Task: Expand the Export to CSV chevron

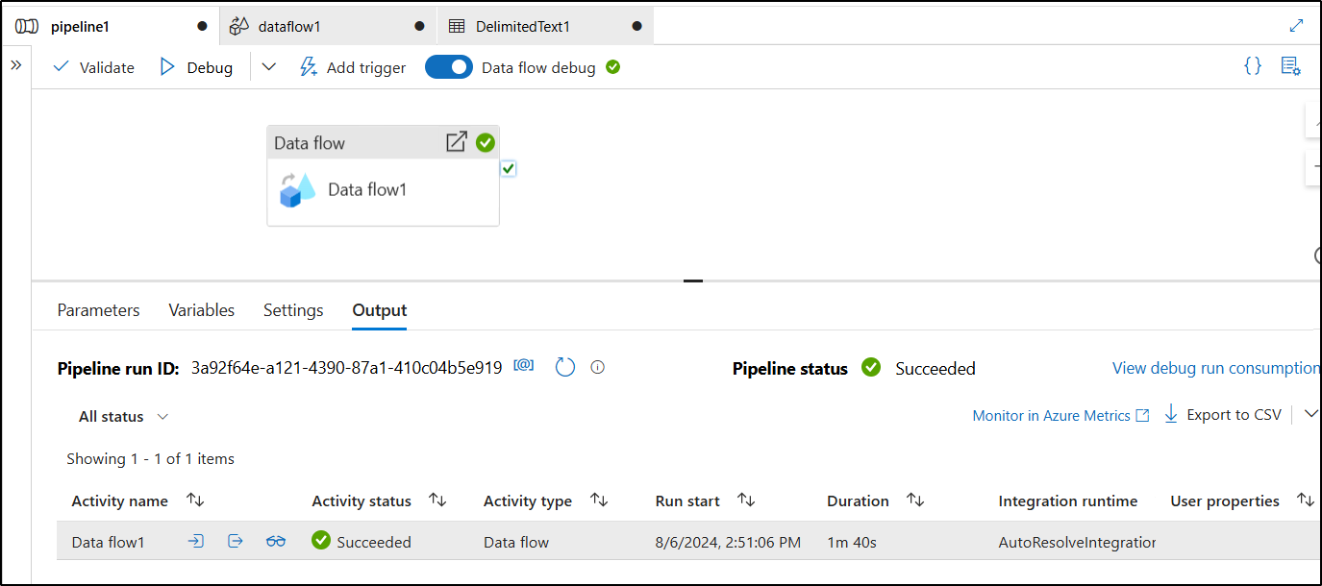Action: coord(1310,414)
